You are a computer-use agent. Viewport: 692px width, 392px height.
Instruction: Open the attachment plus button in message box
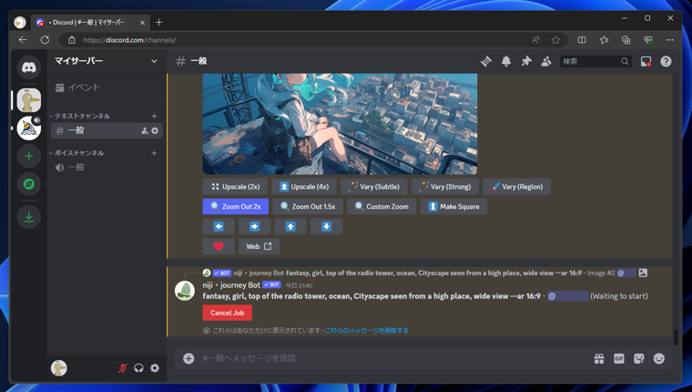[188, 358]
